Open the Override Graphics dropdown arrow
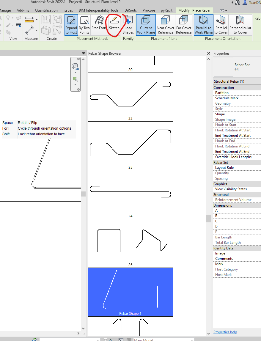The height and width of the screenshot is (341, 261). click(12, 25)
